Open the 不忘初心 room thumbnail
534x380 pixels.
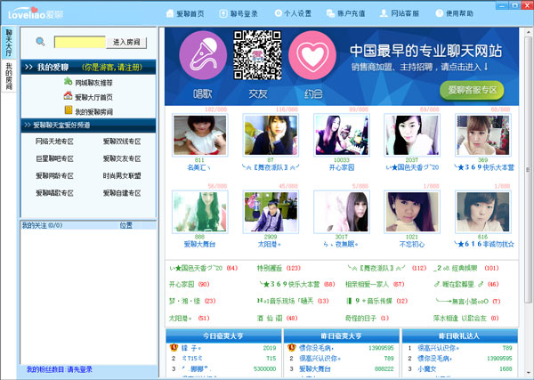tap(412, 212)
